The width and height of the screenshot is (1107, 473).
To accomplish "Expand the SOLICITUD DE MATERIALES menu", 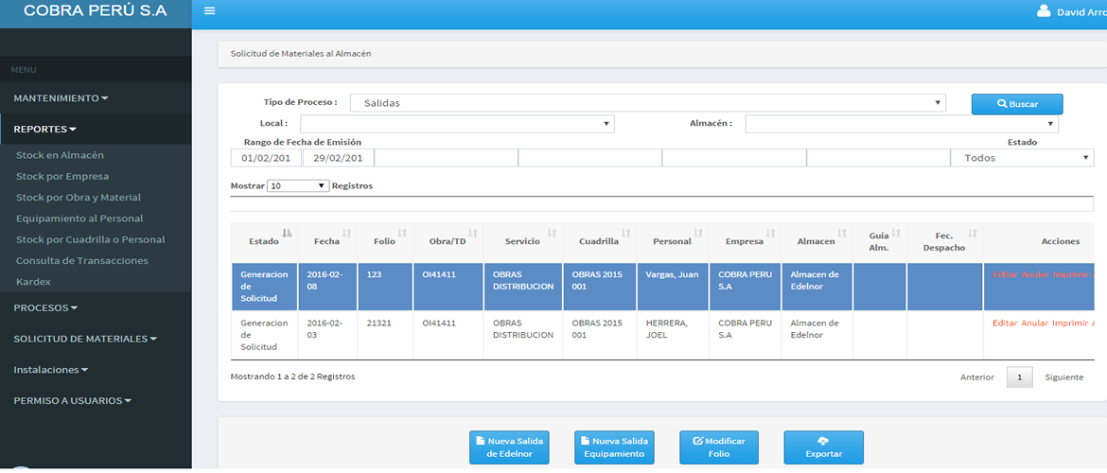I will click(85, 339).
